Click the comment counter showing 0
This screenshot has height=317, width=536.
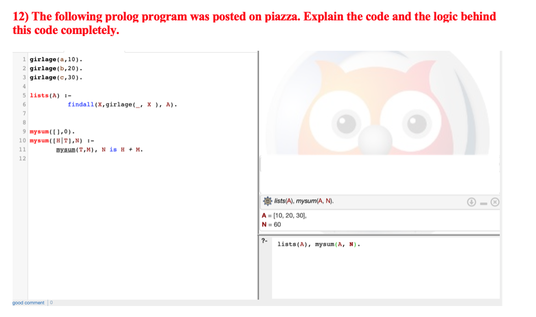[50, 302]
